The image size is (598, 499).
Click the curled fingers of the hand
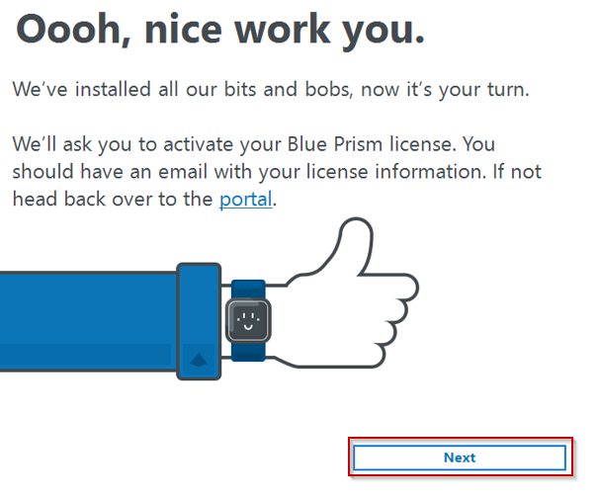tap(398, 320)
